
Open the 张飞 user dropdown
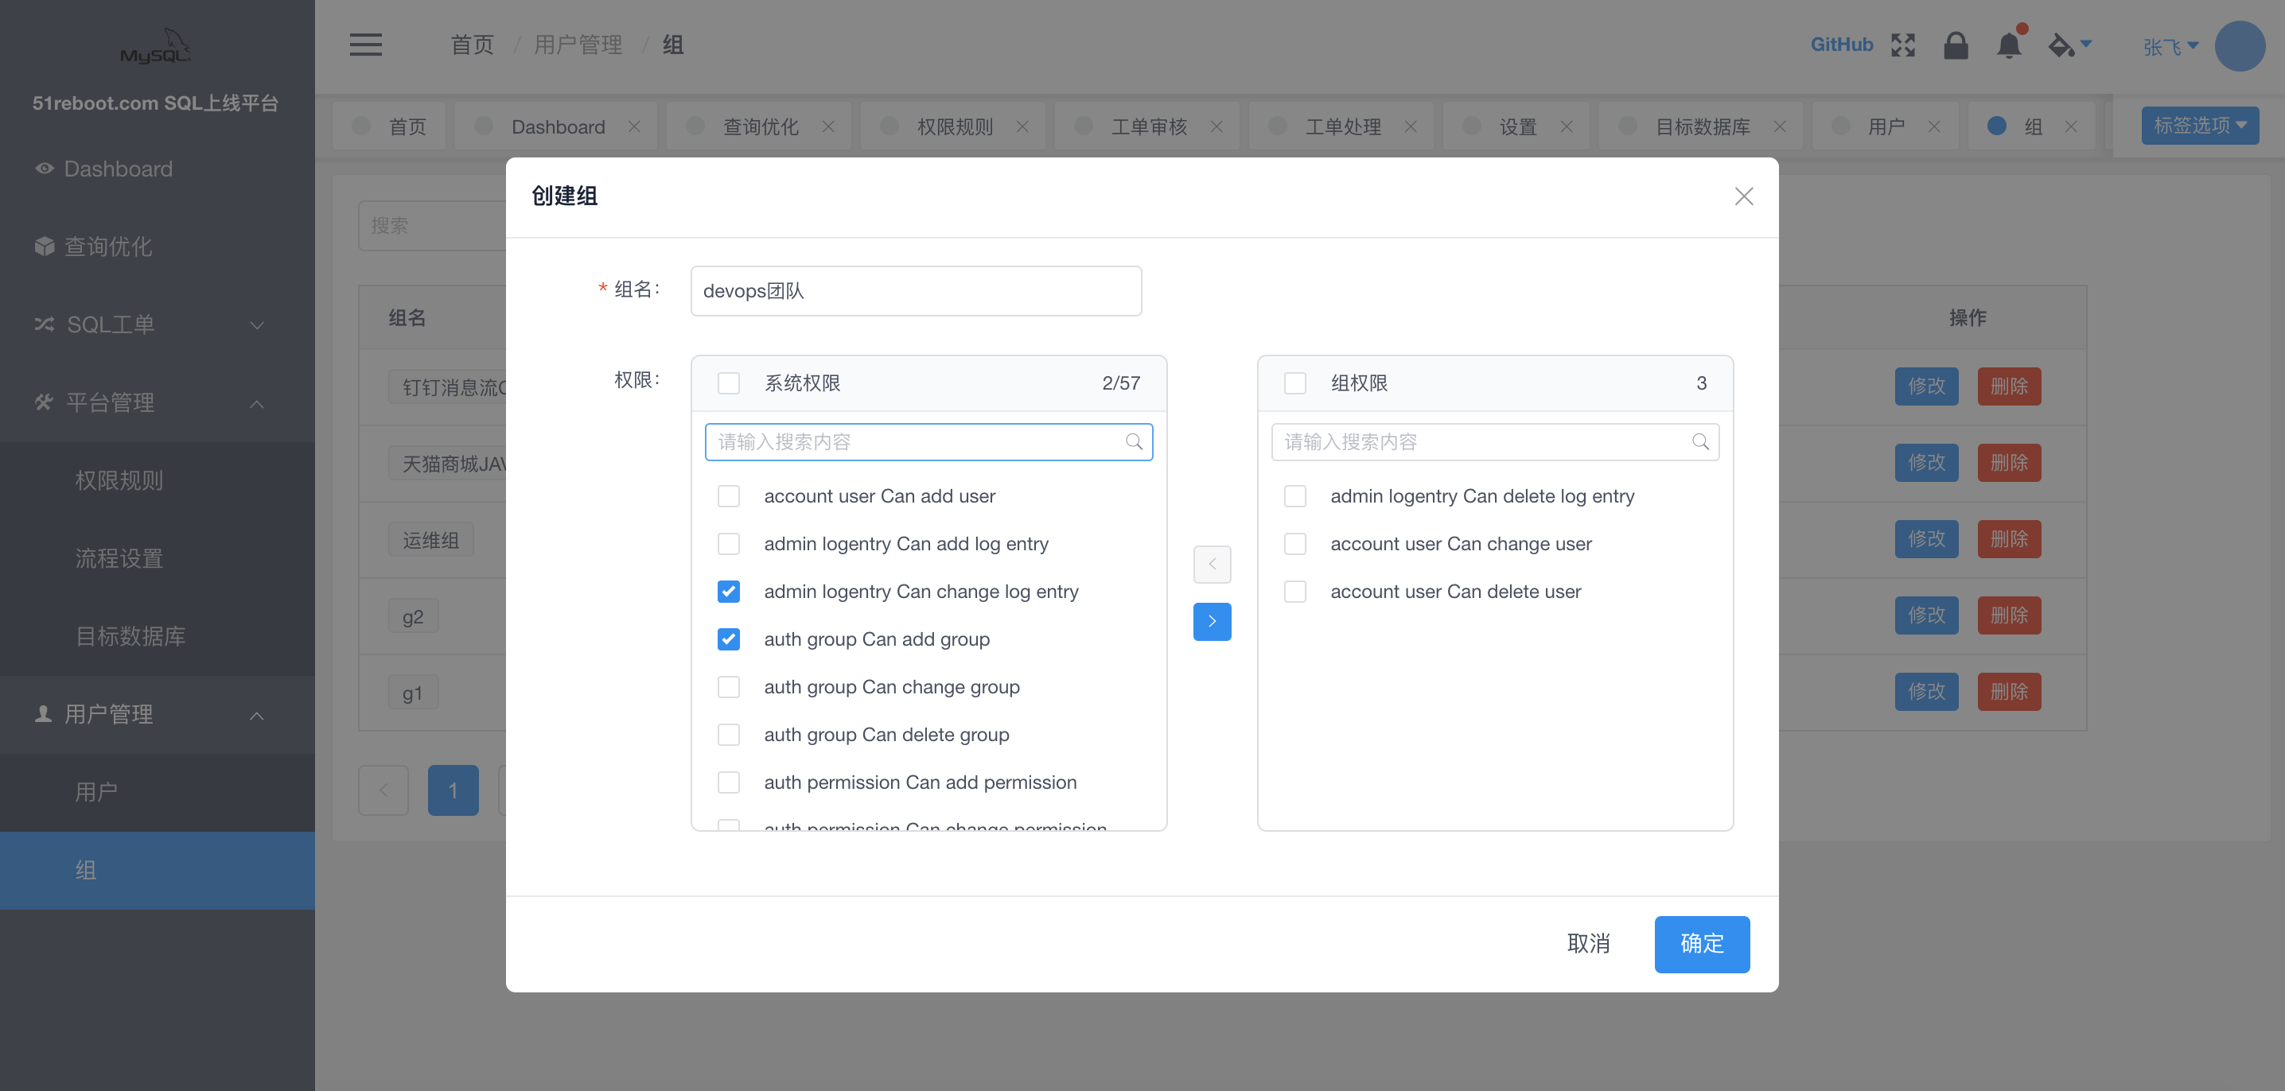(x=2170, y=47)
